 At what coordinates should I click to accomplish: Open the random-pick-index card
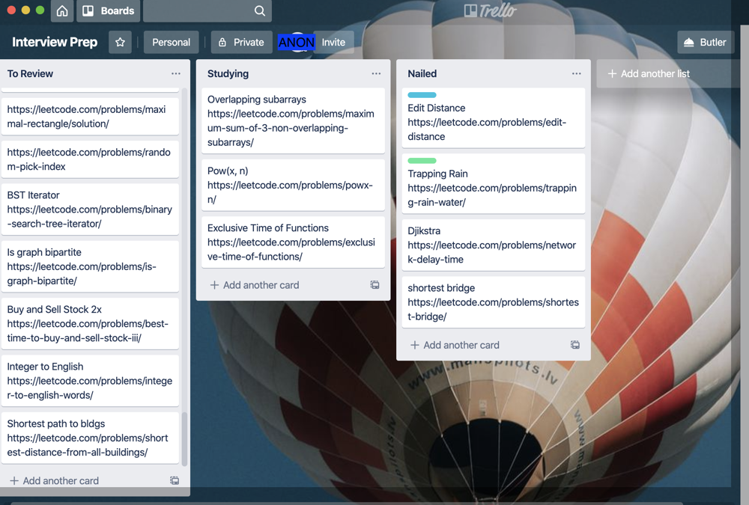point(91,159)
